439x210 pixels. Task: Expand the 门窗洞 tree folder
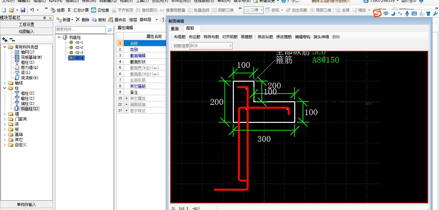coord(5,119)
